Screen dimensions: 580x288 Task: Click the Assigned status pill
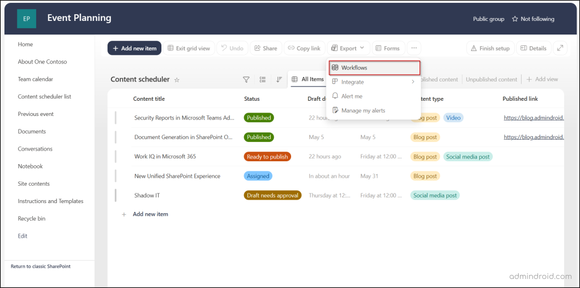258,176
